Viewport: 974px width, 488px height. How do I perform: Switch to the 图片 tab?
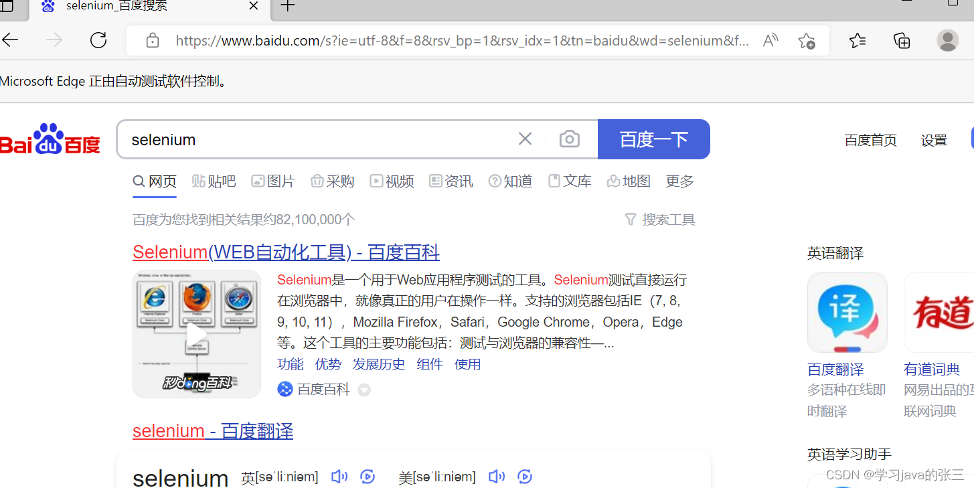273,181
